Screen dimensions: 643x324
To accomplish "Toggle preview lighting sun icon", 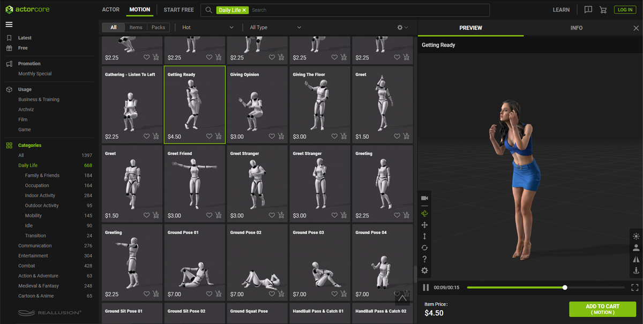I will coord(636,236).
